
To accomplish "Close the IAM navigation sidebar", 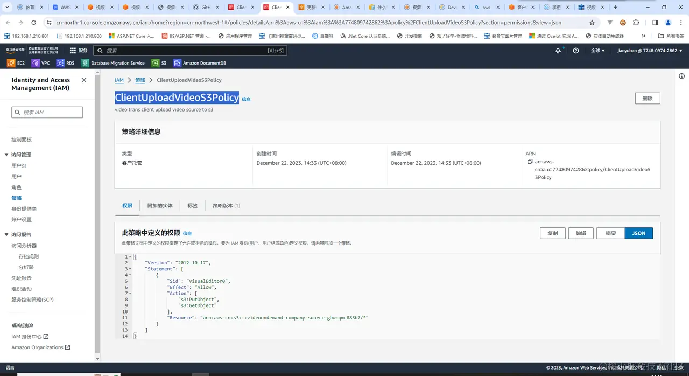I will pyautogui.click(x=84, y=80).
